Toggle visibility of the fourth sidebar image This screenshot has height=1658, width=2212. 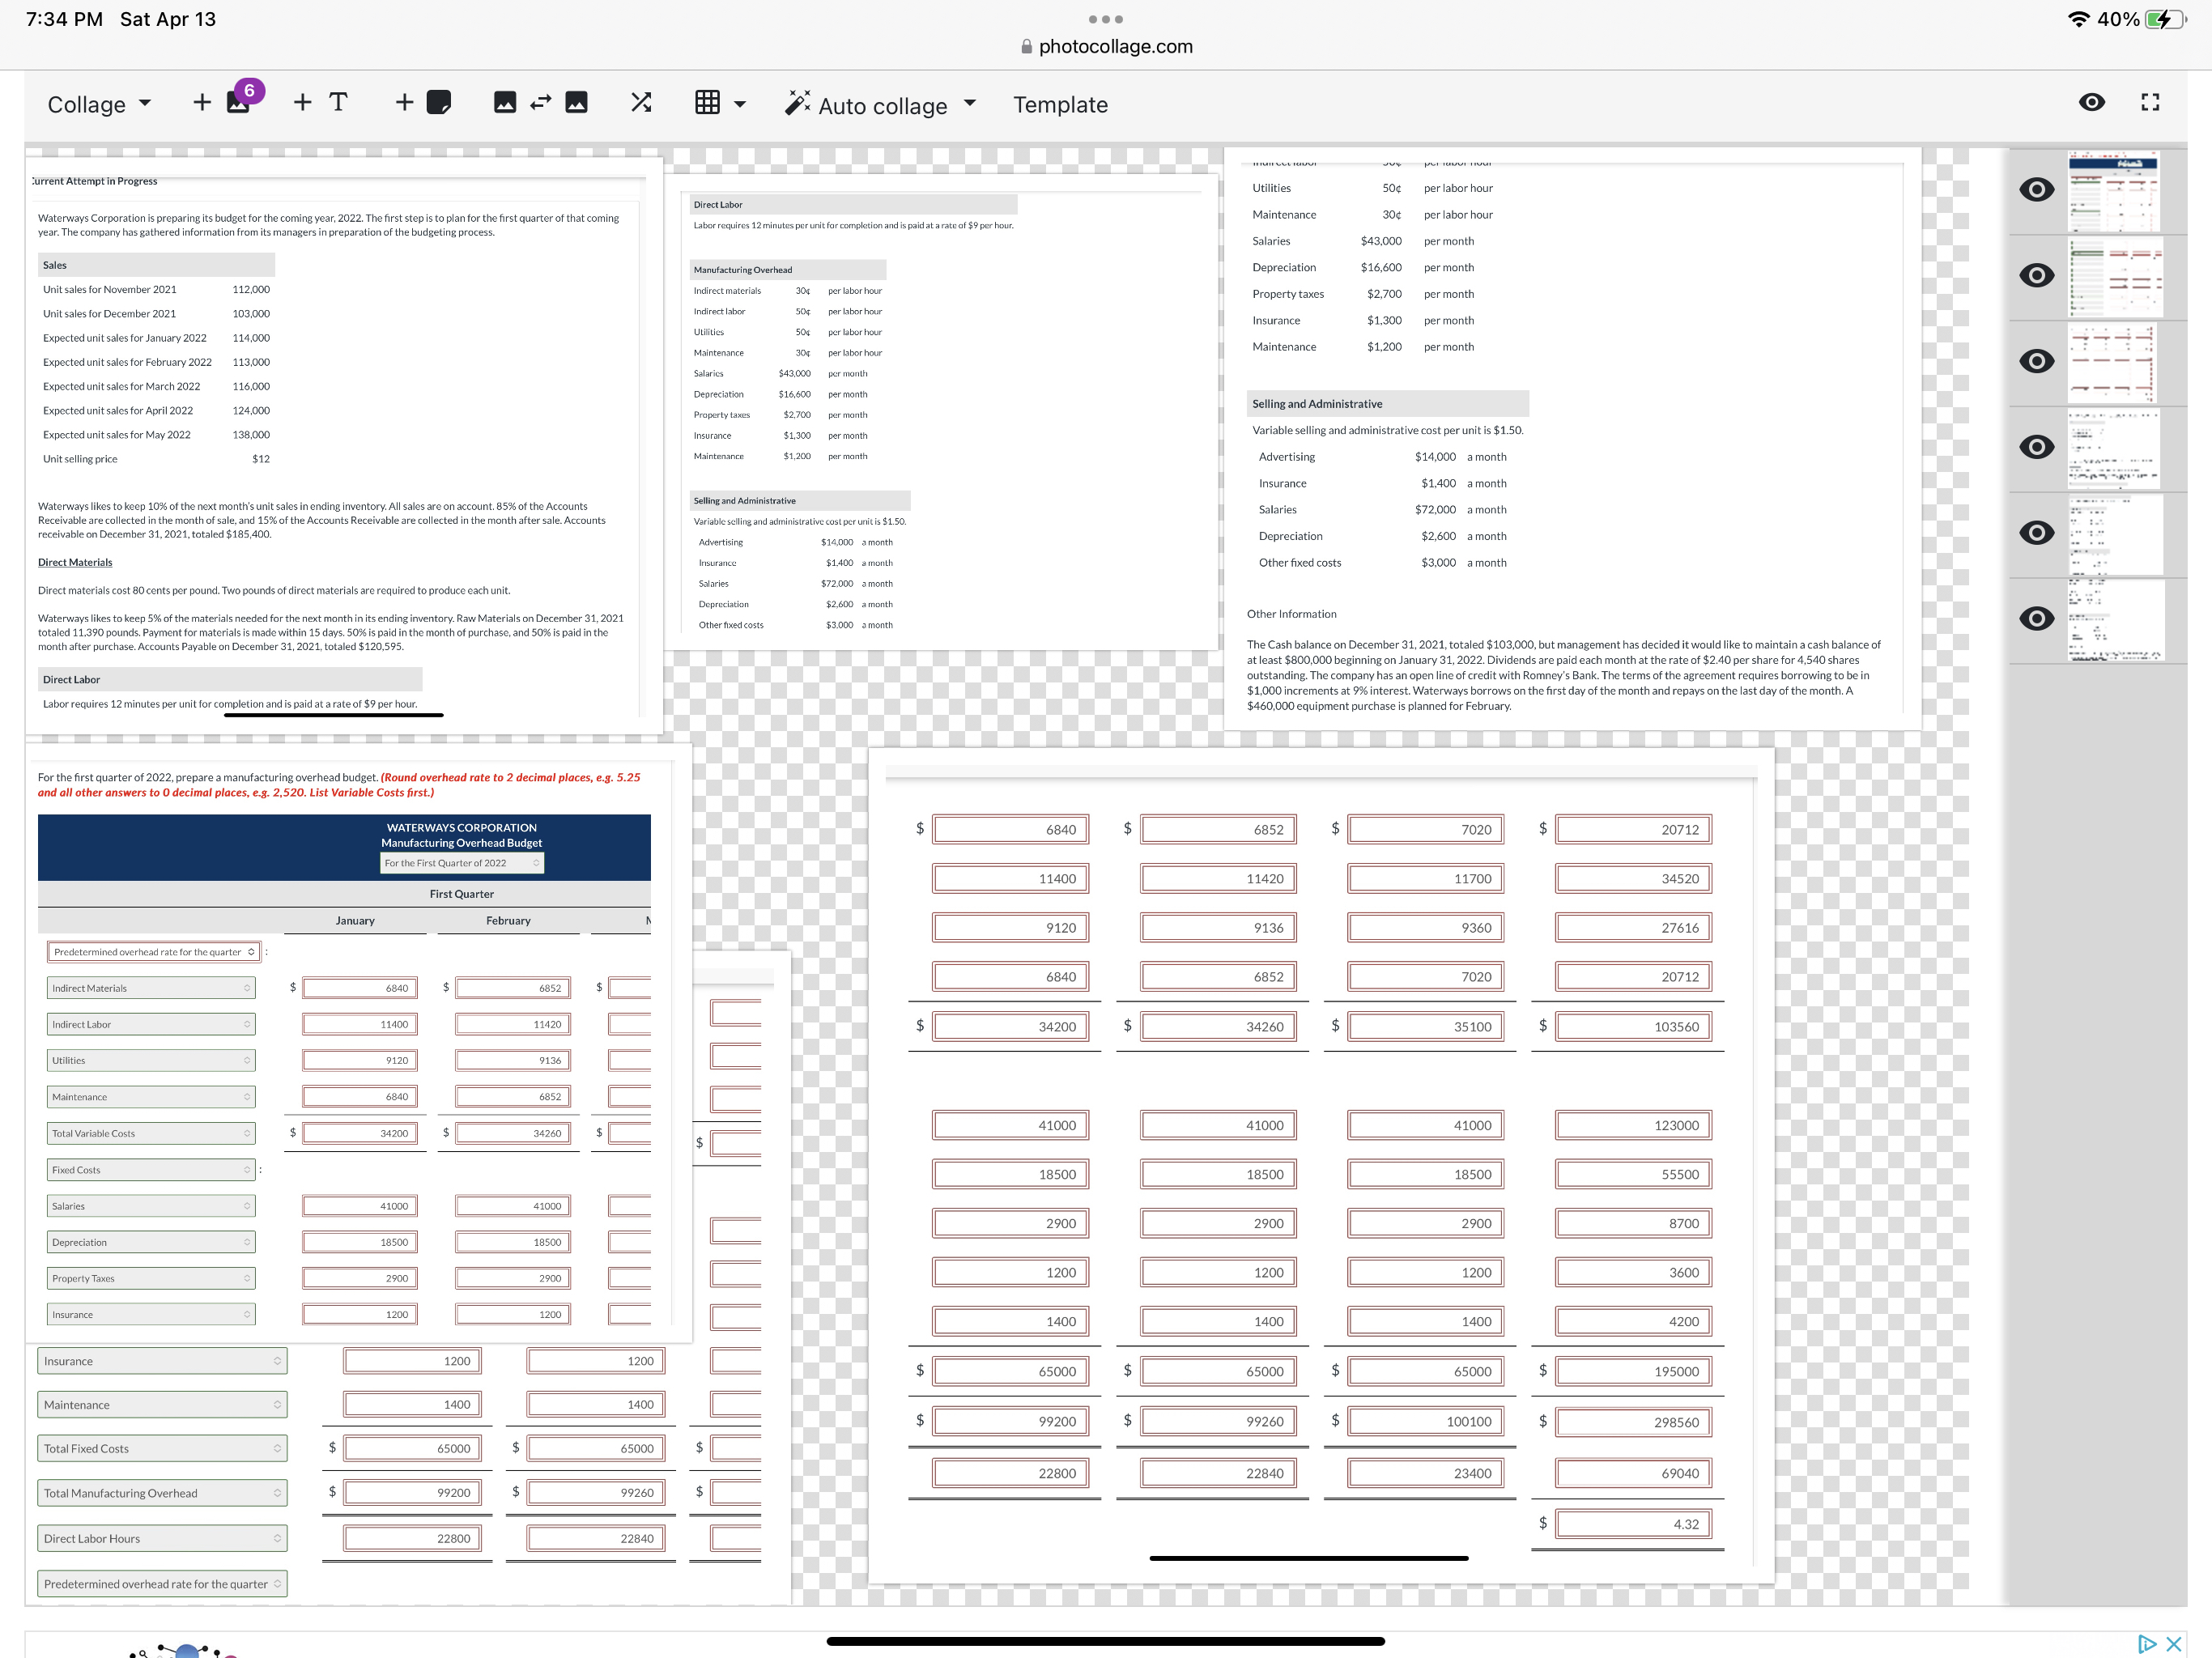coord(2036,447)
